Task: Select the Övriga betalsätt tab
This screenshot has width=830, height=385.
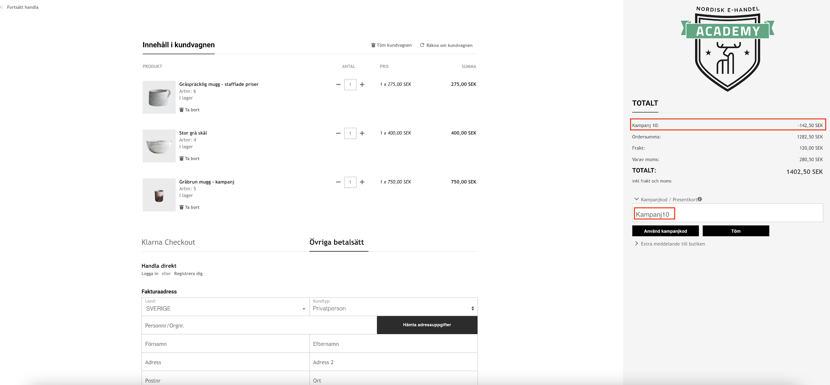Action: click(x=337, y=242)
